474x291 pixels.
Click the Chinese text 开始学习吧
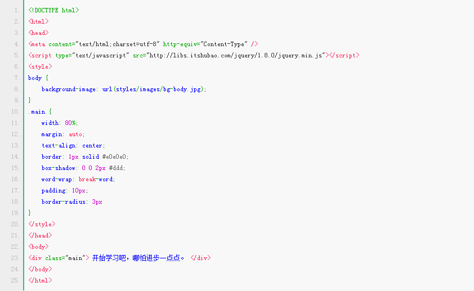pyautogui.click(x=109, y=258)
